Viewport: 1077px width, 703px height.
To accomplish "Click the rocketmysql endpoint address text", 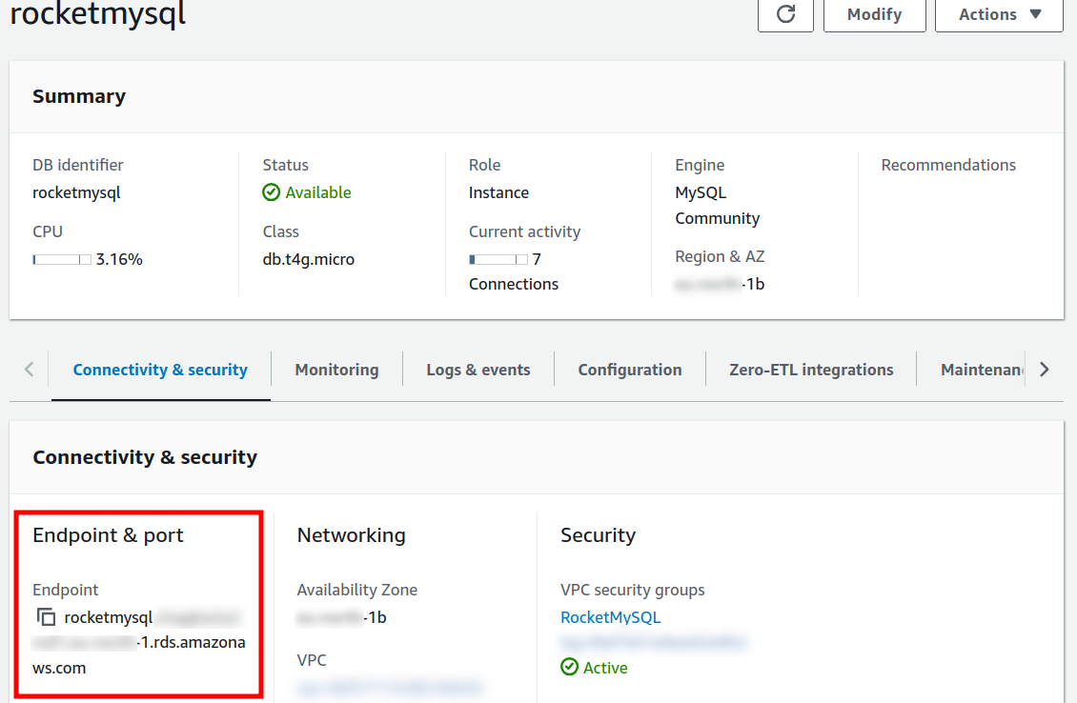I will point(138,643).
